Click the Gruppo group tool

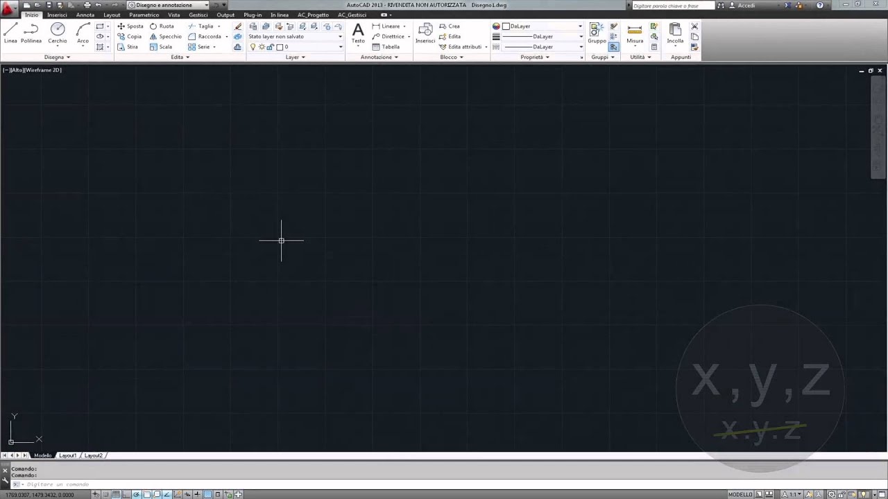point(597,33)
